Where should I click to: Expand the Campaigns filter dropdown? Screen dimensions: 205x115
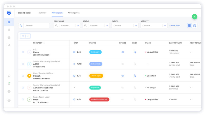pyautogui.click(x=78, y=26)
